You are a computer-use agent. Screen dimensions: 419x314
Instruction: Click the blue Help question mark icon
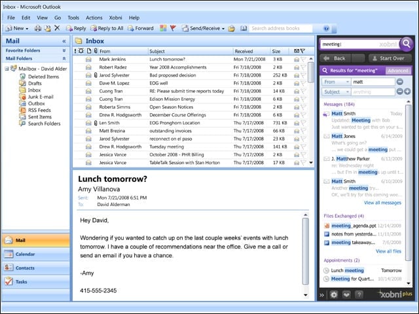(x=326, y=28)
